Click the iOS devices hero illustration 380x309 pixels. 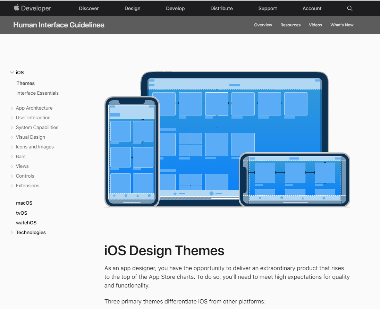point(227,139)
